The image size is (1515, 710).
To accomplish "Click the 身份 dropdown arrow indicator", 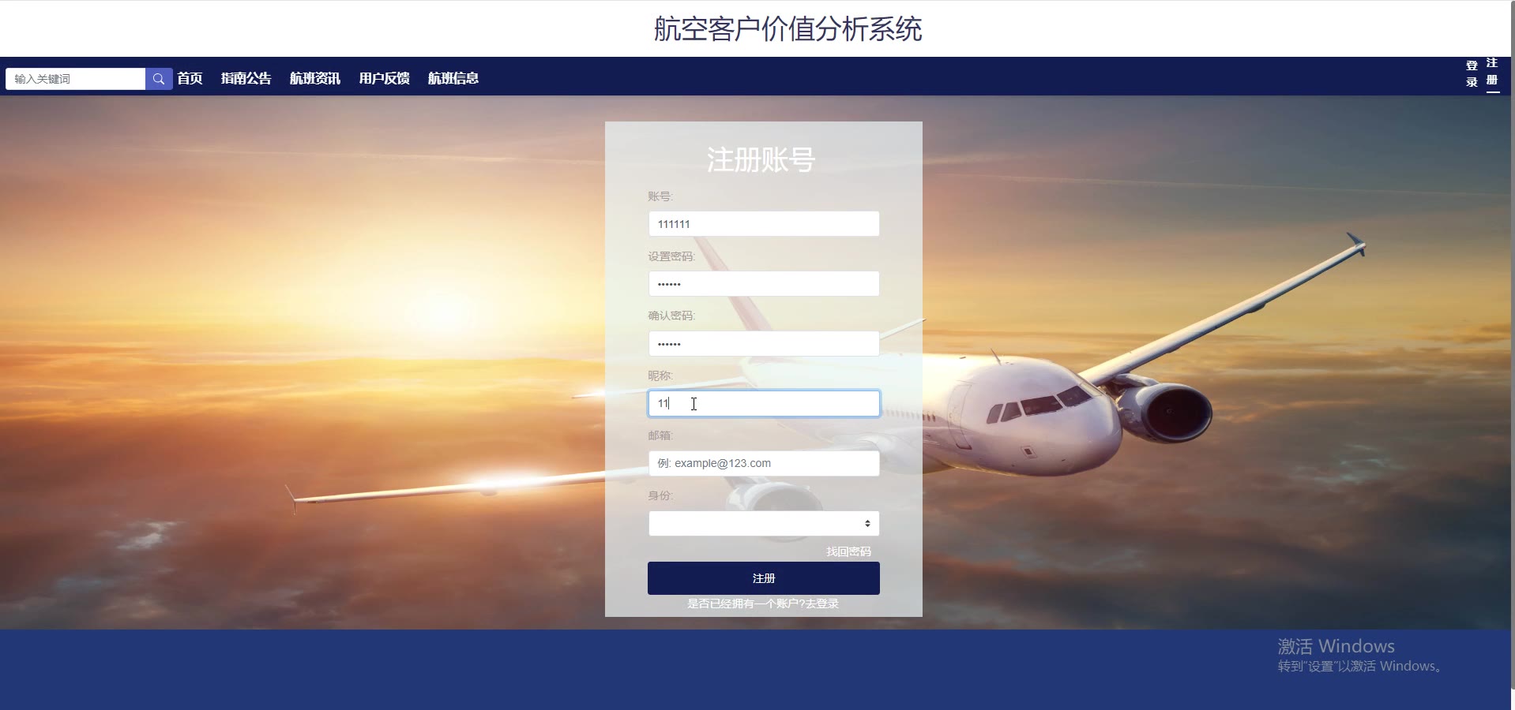I will [x=867, y=524].
